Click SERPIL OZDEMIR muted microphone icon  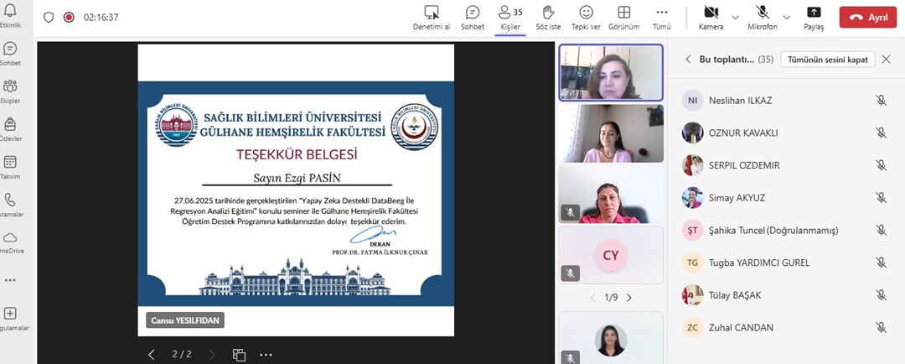[x=881, y=165]
